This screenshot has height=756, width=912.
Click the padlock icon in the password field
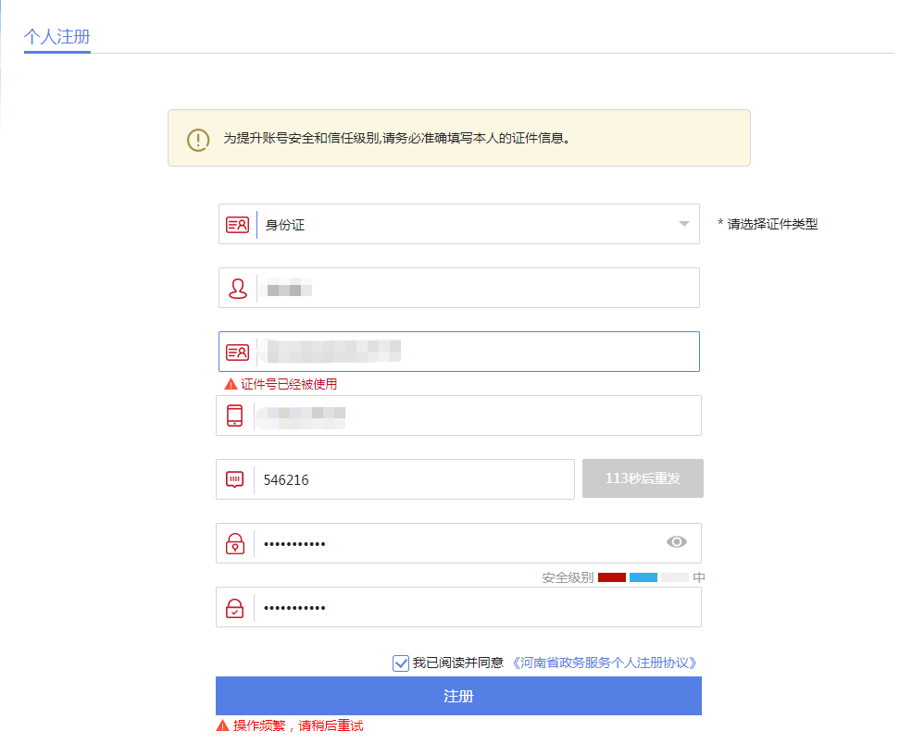[235, 542]
